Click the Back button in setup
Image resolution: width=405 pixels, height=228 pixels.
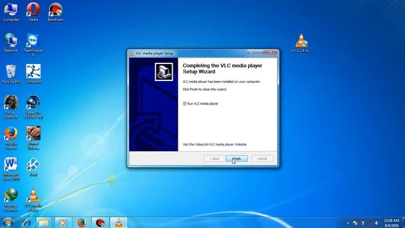click(x=214, y=158)
